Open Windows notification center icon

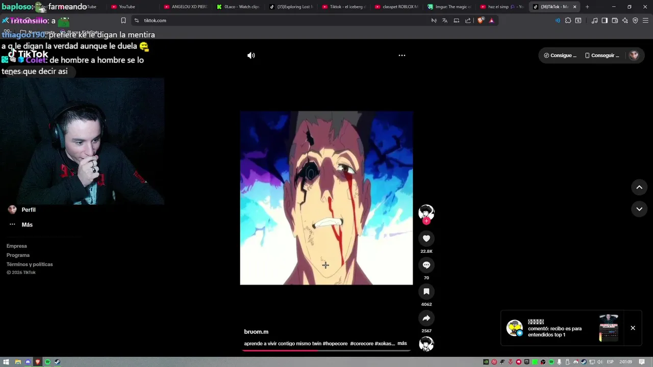pyautogui.click(x=641, y=362)
